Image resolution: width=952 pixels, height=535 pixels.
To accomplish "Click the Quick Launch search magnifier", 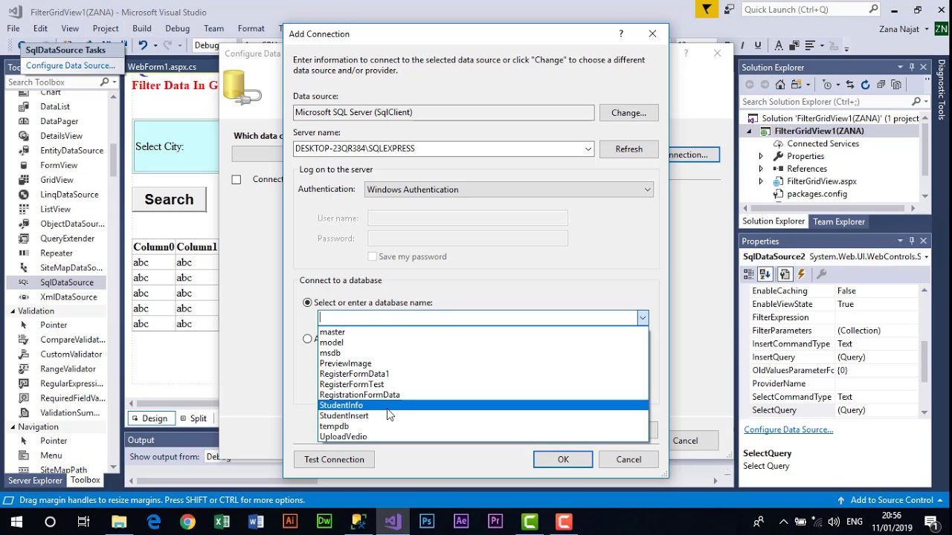I will tap(874, 10).
